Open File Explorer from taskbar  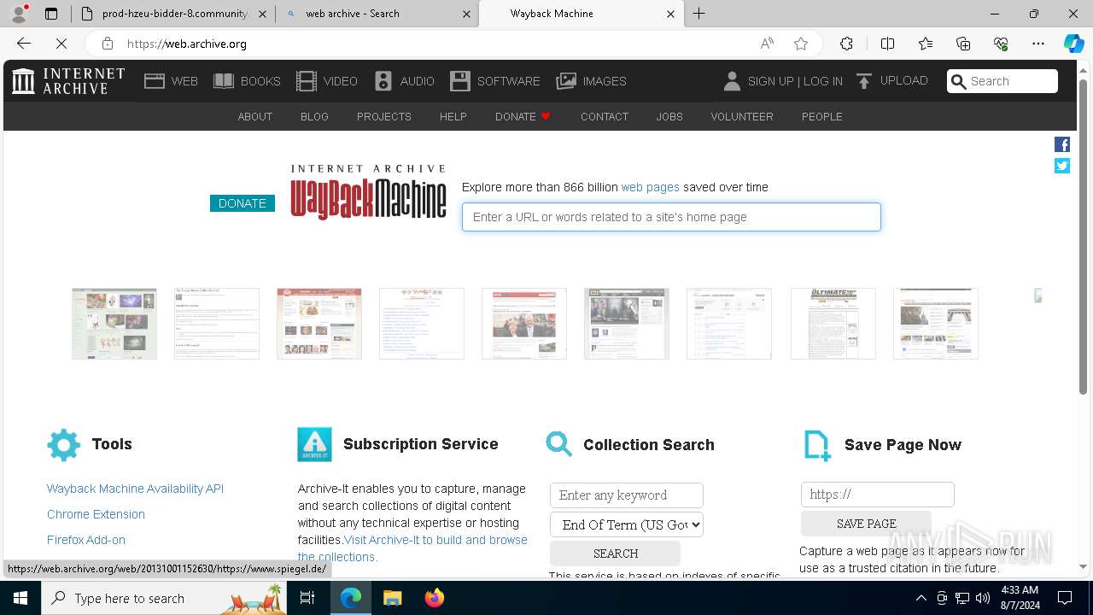pos(393,598)
